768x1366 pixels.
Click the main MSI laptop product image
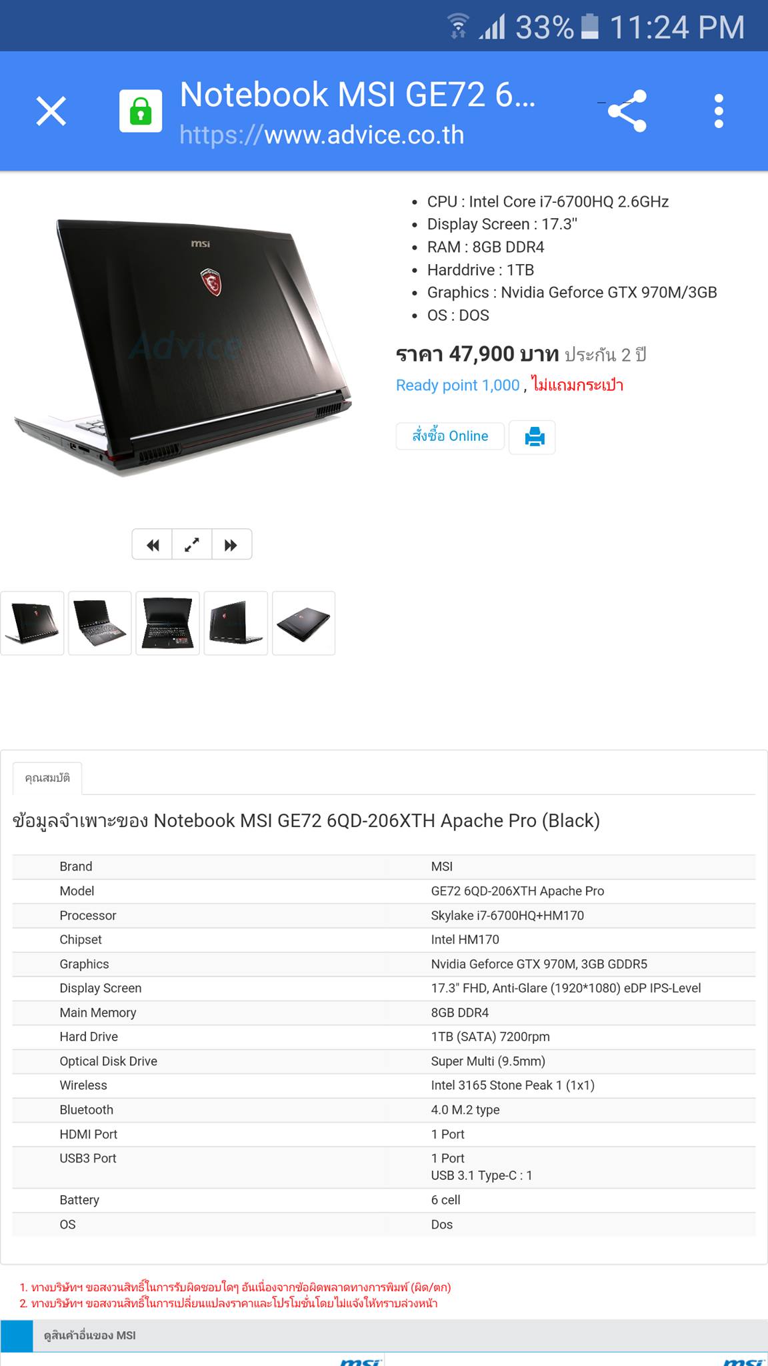[183, 347]
